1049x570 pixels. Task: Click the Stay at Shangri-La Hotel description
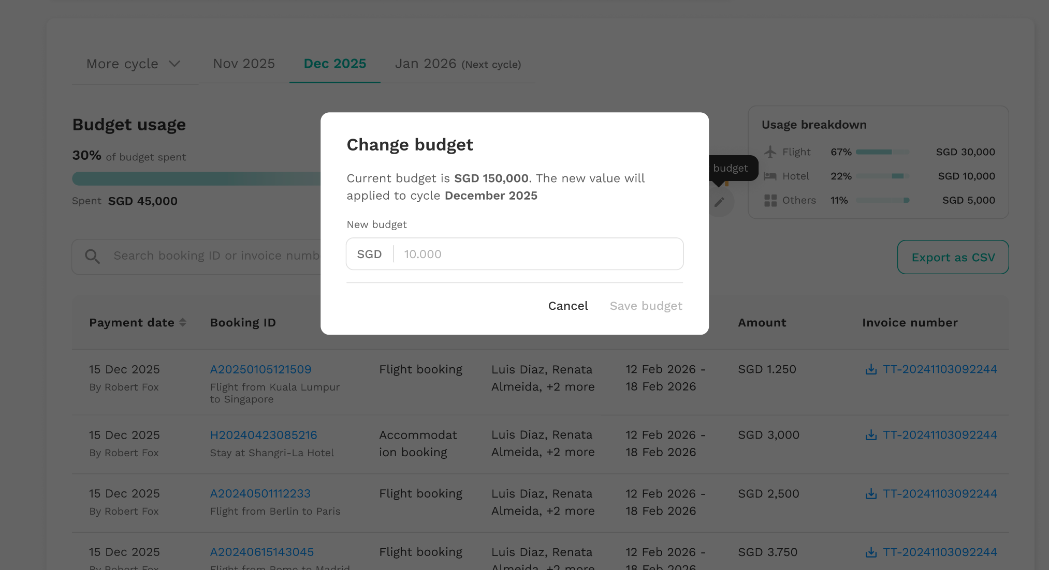(x=272, y=453)
